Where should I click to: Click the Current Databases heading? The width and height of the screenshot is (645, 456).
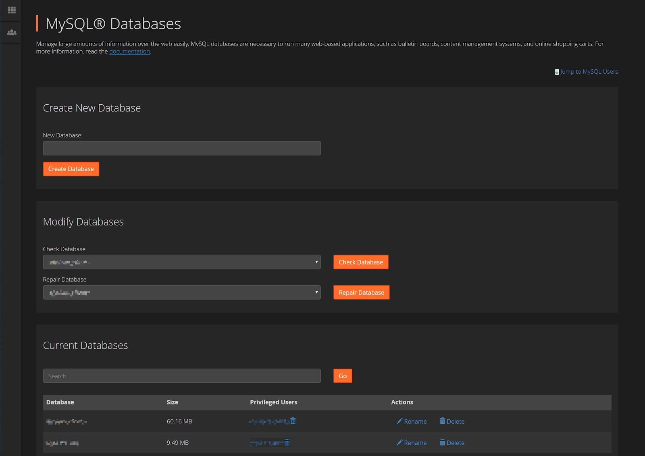(x=85, y=346)
